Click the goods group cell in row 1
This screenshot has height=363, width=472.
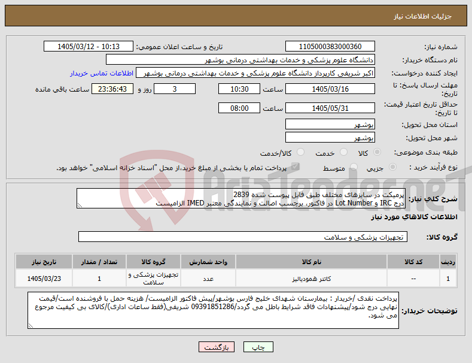[153, 279]
